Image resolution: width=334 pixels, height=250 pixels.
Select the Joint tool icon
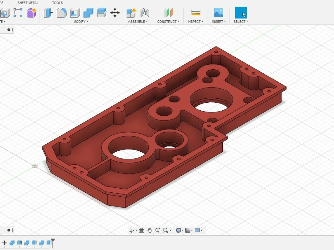click(x=145, y=13)
